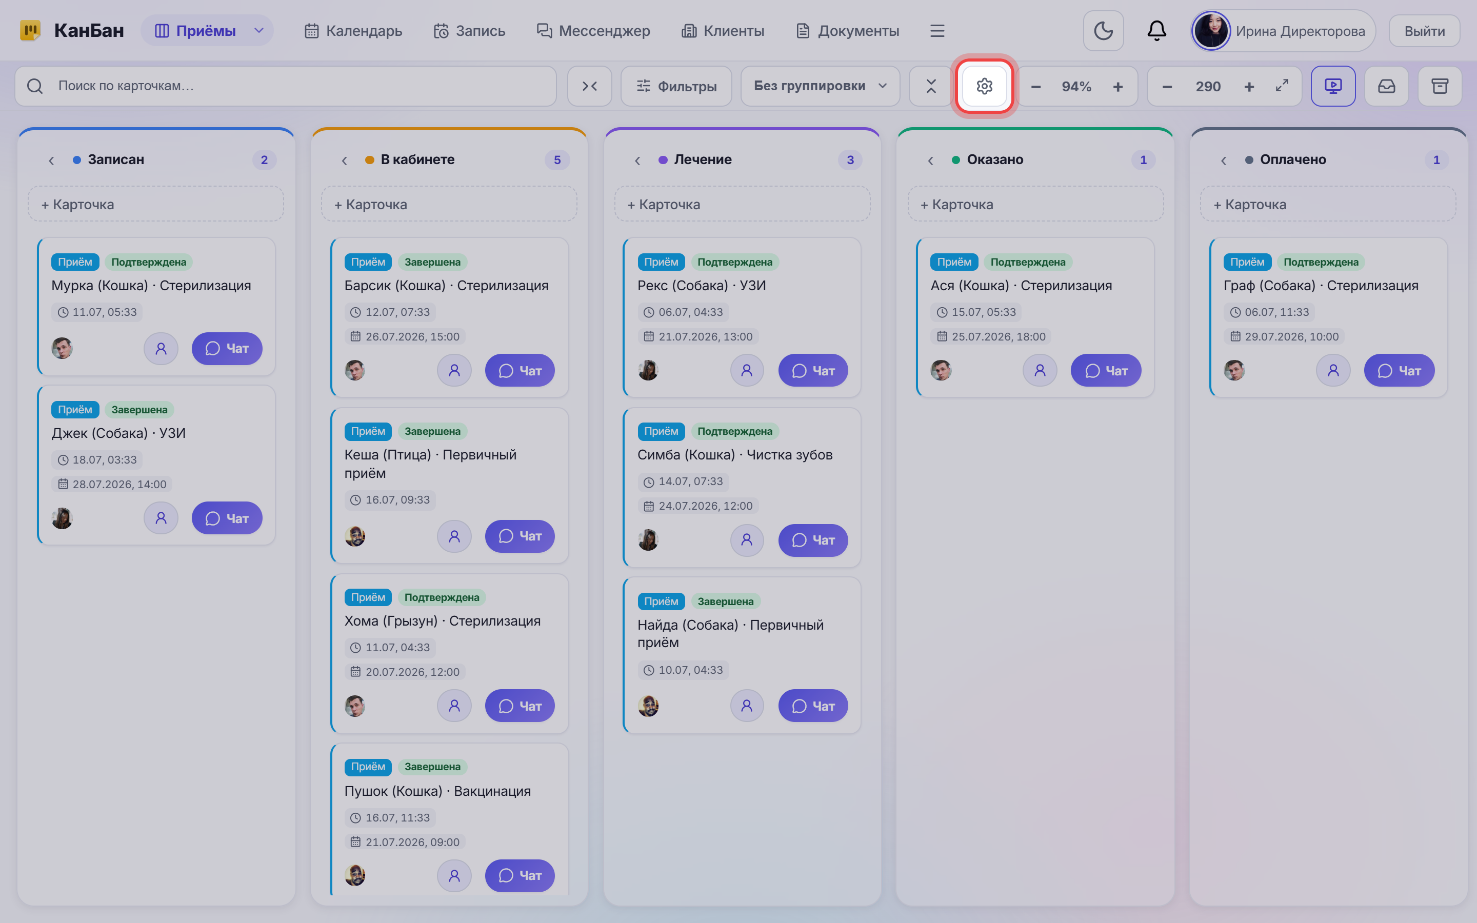
Task: Open the archive box icon
Action: [x=1440, y=86]
